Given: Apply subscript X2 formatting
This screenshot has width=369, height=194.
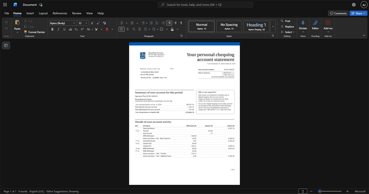Looking at the screenshot, I should click(76, 29).
